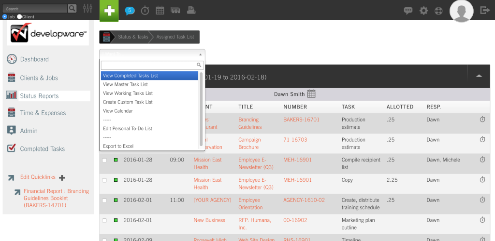Click Assigned Task List breadcrumb
This screenshot has width=495, height=241.
(175, 37)
